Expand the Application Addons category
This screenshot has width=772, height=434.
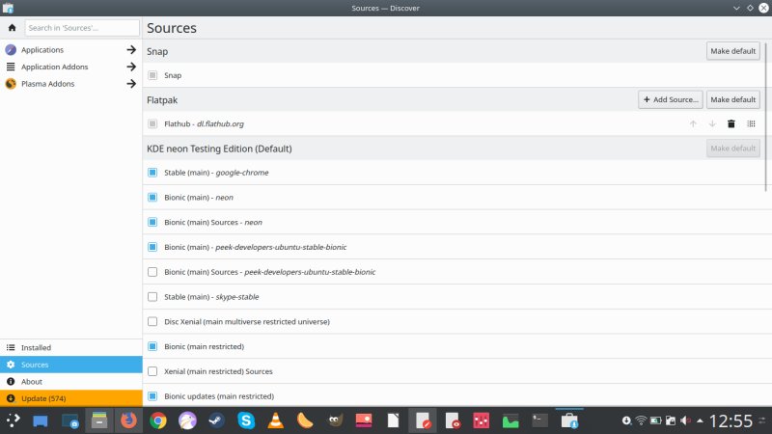(x=130, y=67)
